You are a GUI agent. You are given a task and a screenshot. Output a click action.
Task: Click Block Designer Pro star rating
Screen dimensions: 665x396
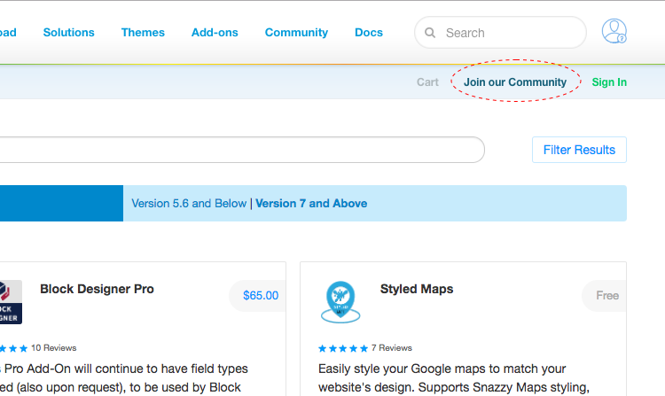(13, 348)
